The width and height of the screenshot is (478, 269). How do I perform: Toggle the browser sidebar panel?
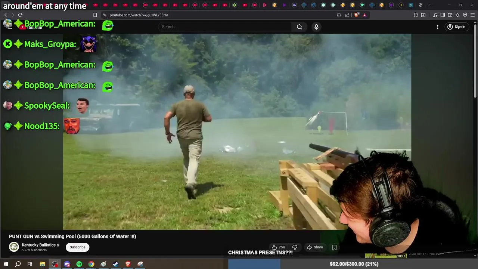[443, 15]
